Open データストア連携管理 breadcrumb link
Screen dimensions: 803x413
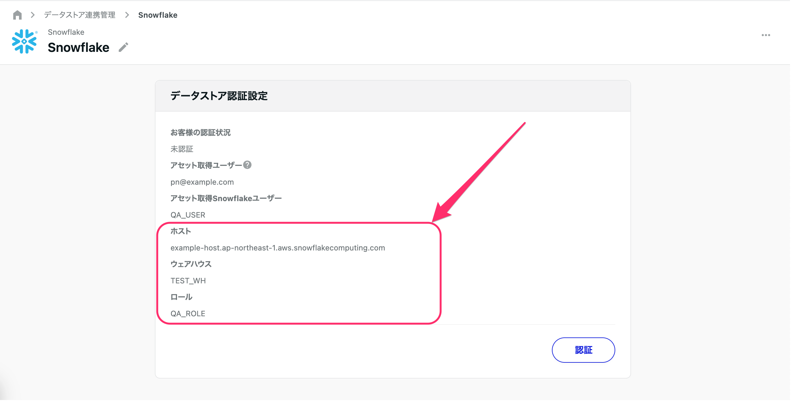point(79,15)
